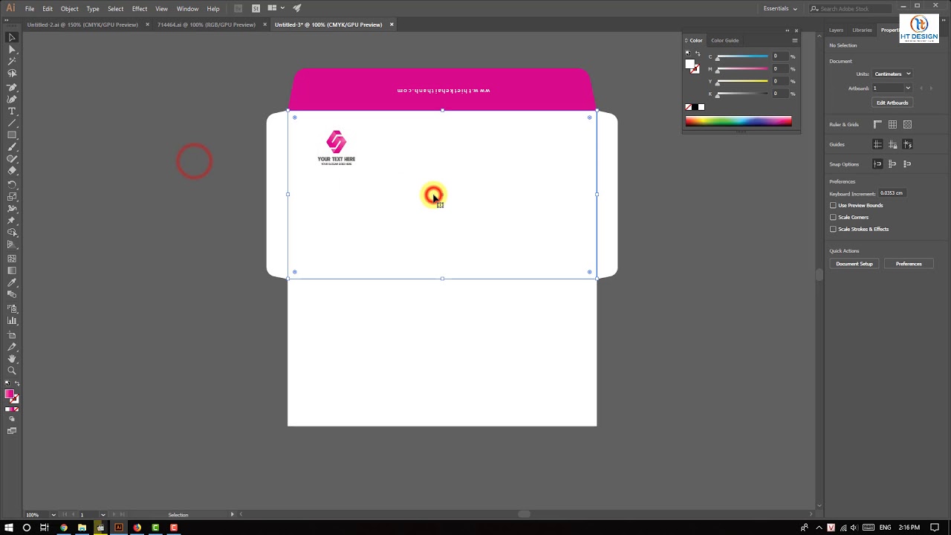This screenshot has width=951, height=535.
Task: Show rulers via Ruler & Grids icon
Action: [x=877, y=125]
